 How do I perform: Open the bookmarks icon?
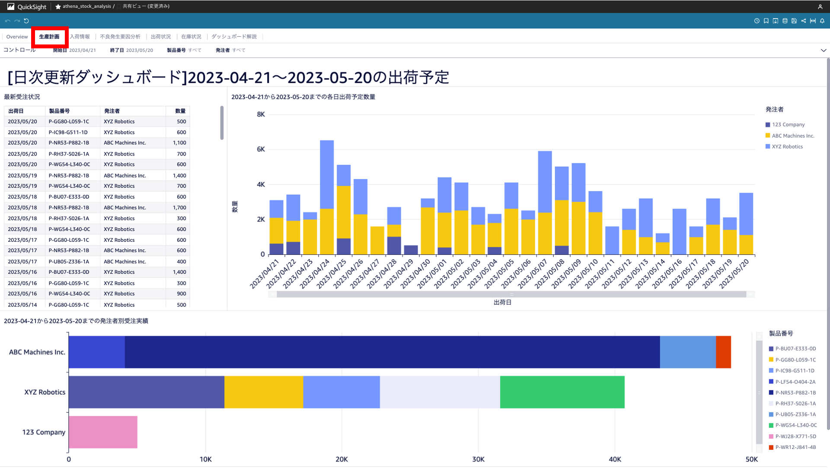[x=766, y=21]
